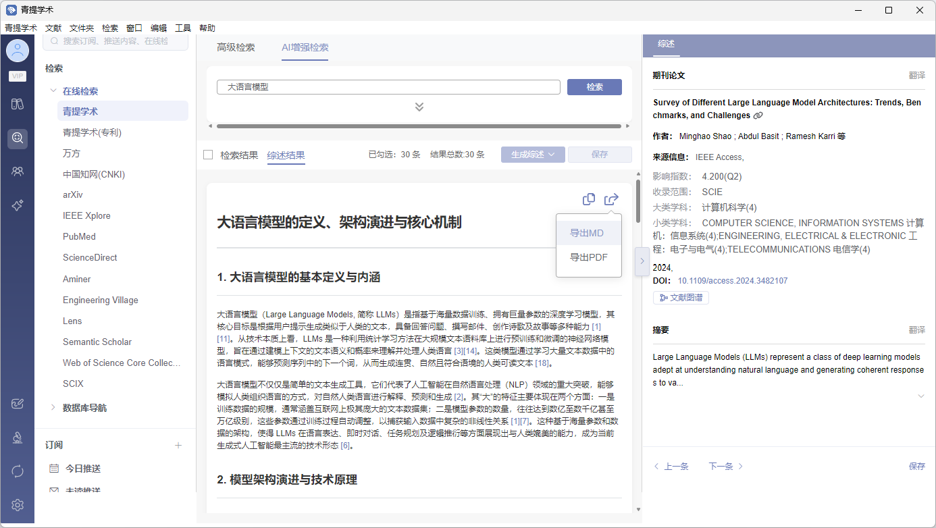Open settings via the gear icon
The image size is (936, 528).
point(18,504)
